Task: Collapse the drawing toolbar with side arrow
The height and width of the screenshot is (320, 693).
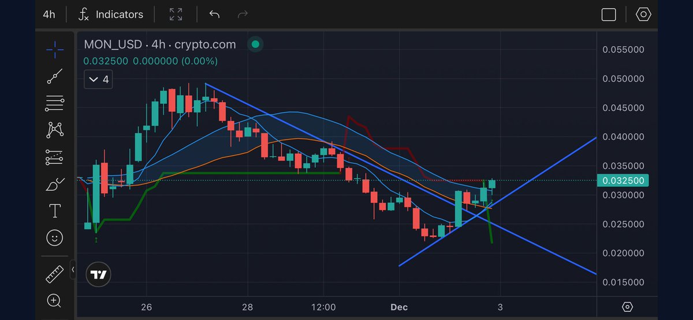Action: (x=73, y=269)
